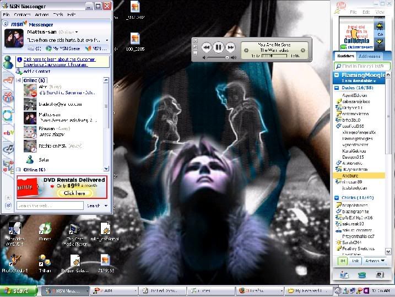Open the LOVE dating tab in MSN sidebar
The image size is (395, 297).
click(x=8, y=167)
